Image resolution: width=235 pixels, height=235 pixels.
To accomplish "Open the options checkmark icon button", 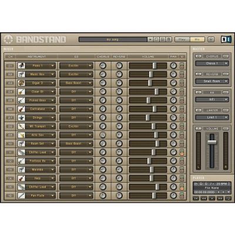I will click(x=211, y=39).
